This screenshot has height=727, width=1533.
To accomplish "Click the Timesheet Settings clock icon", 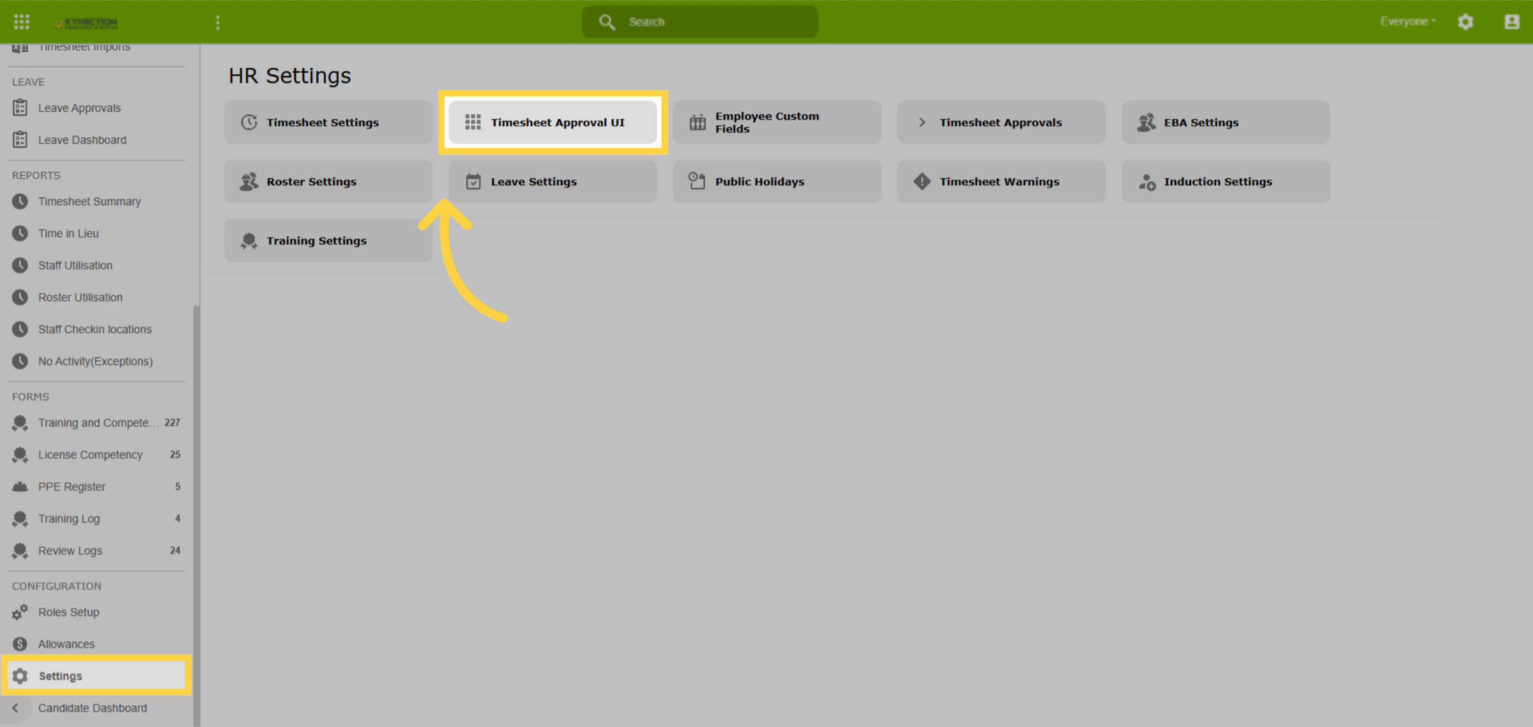I will pyautogui.click(x=249, y=122).
